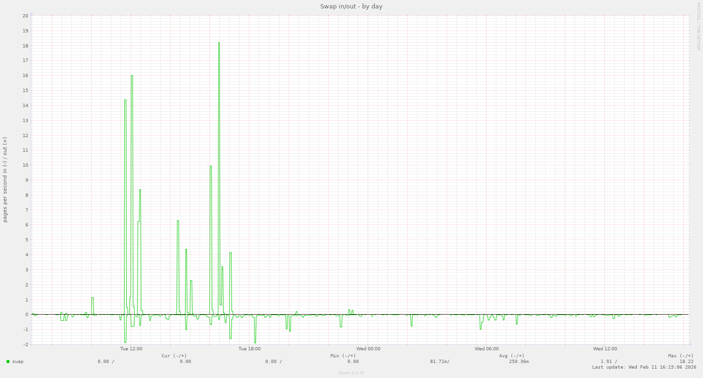
Task: Click the vertical 'pages per second' axis label
Action: (5, 180)
